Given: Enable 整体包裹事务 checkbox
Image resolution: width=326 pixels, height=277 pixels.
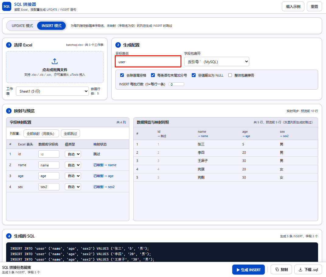Looking at the screenshot, I should pyautogui.click(x=230, y=75).
